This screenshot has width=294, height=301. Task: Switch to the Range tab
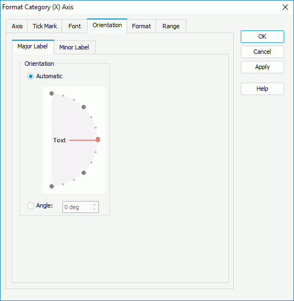171,26
